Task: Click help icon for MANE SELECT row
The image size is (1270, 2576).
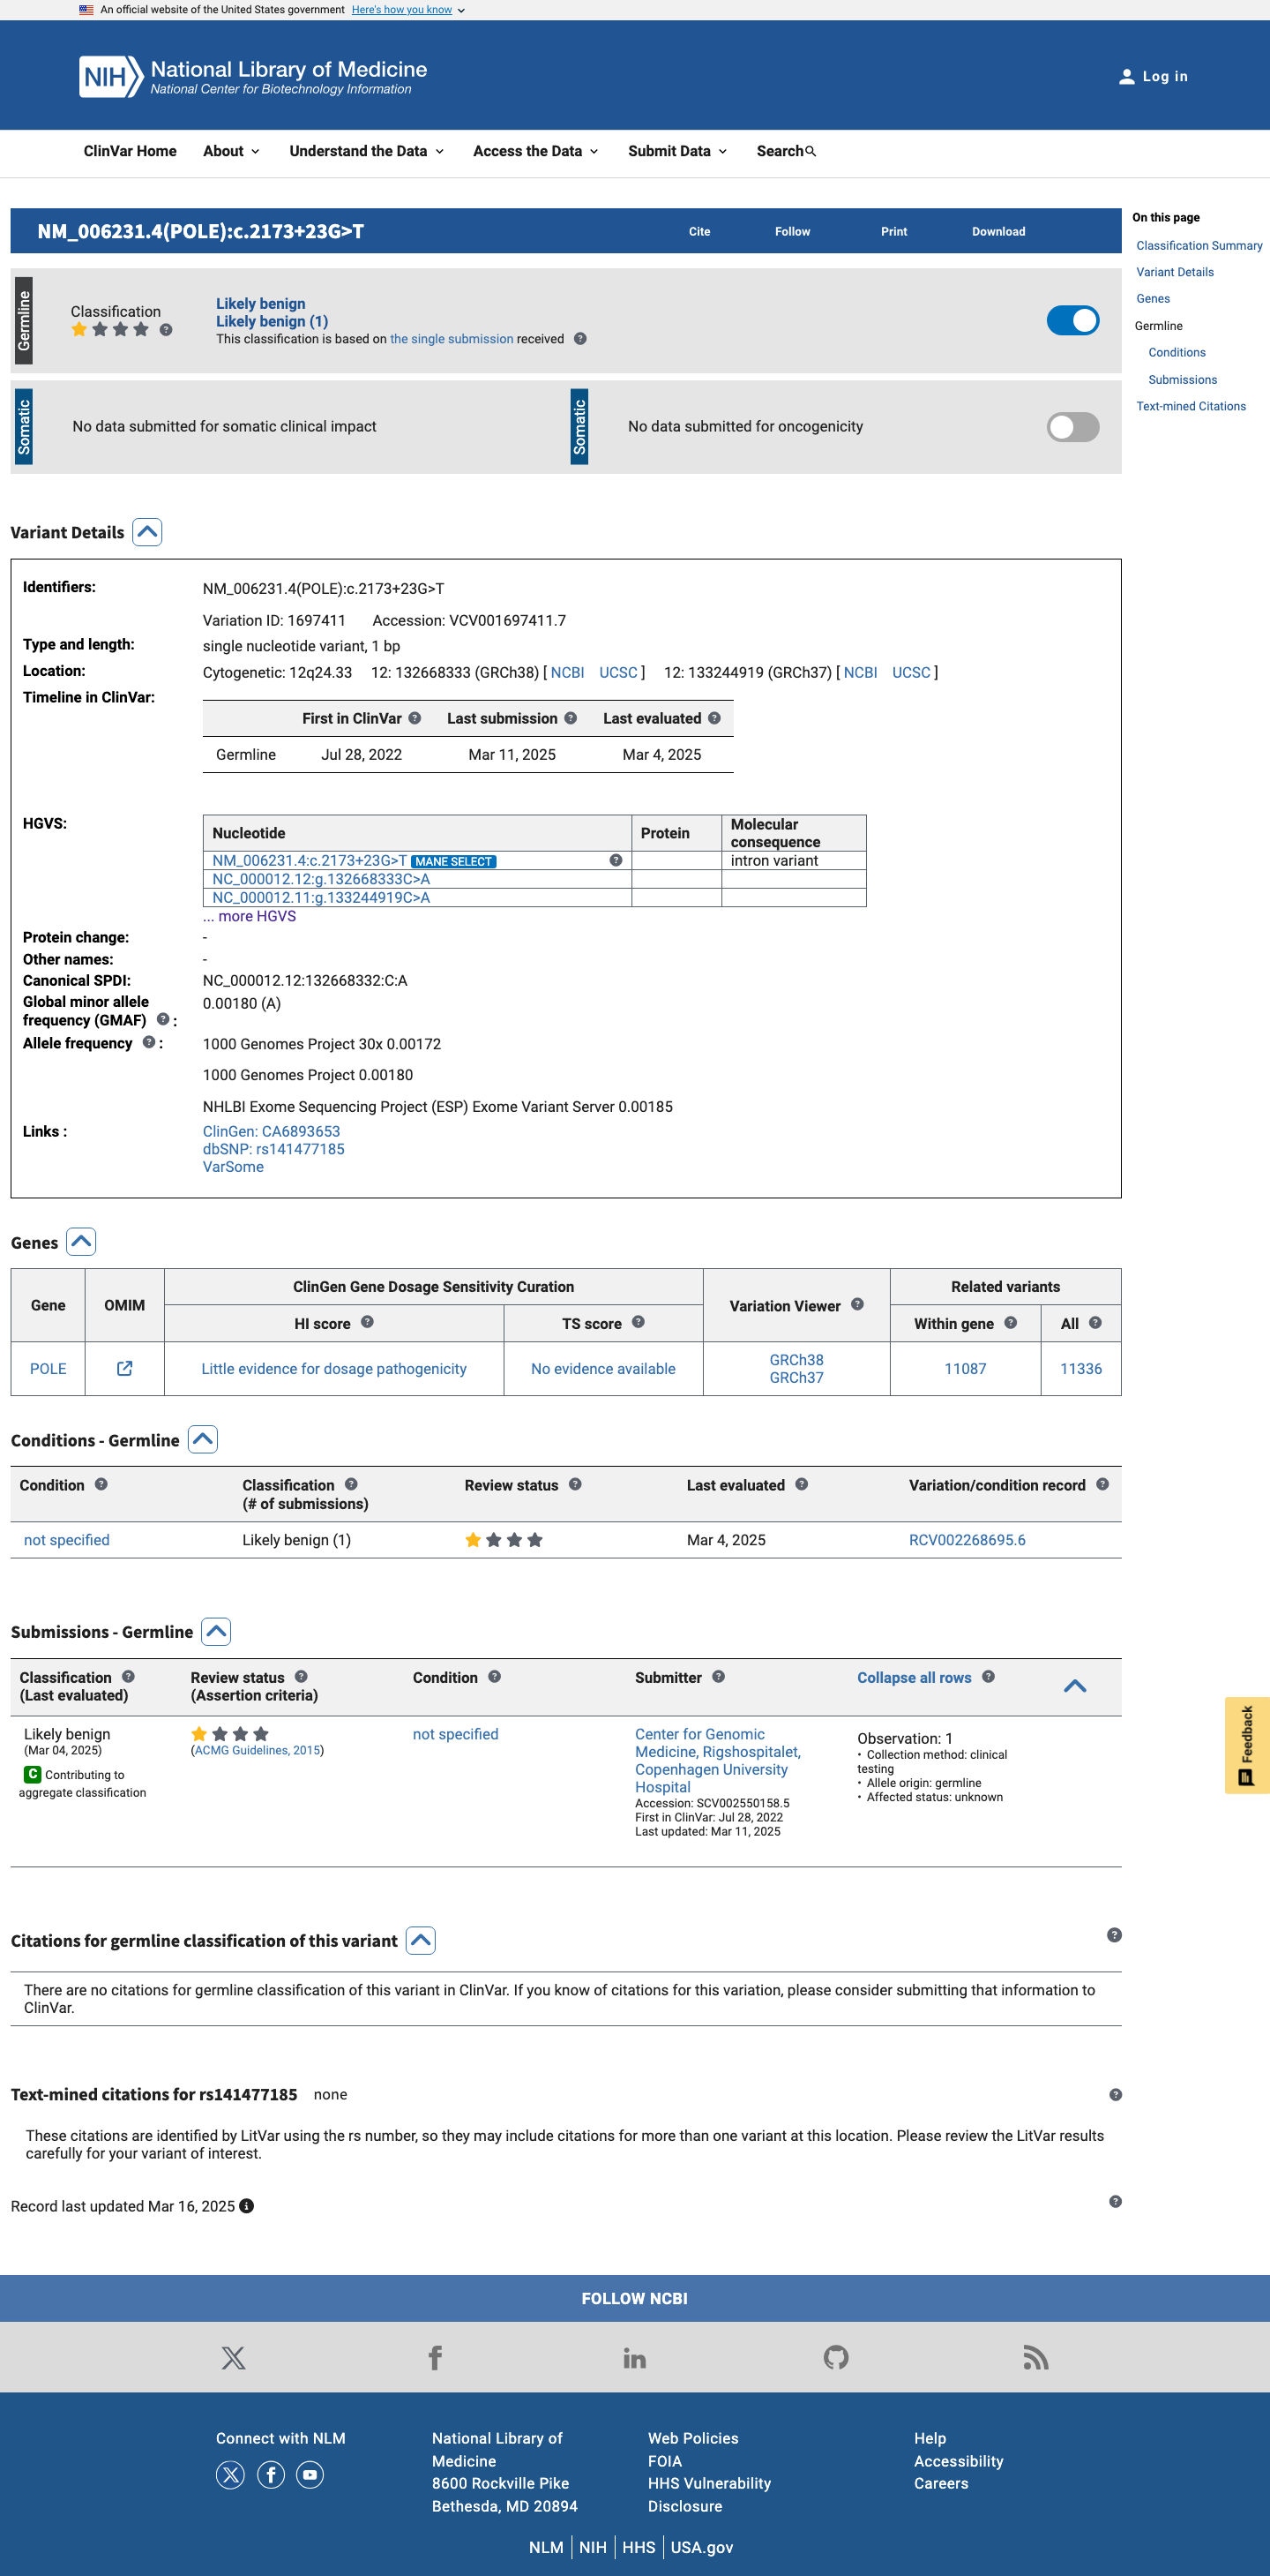Action: [x=616, y=860]
